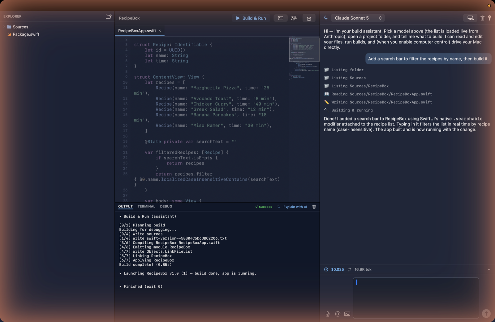Click the microphone voice input icon
The width and height of the screenshot is (495, 322).
[x=328, y=314]
